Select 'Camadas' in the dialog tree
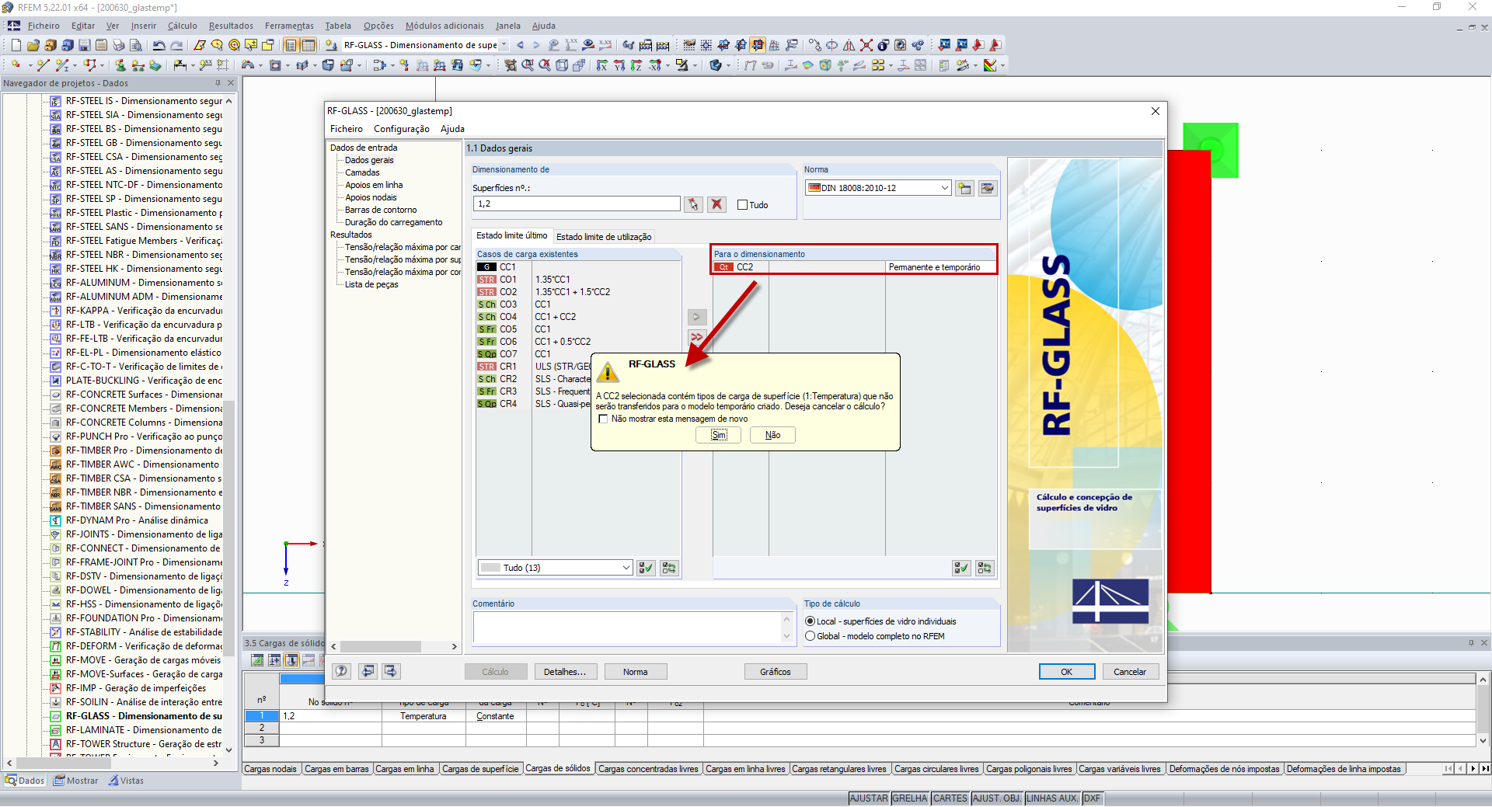 [362, 172]
